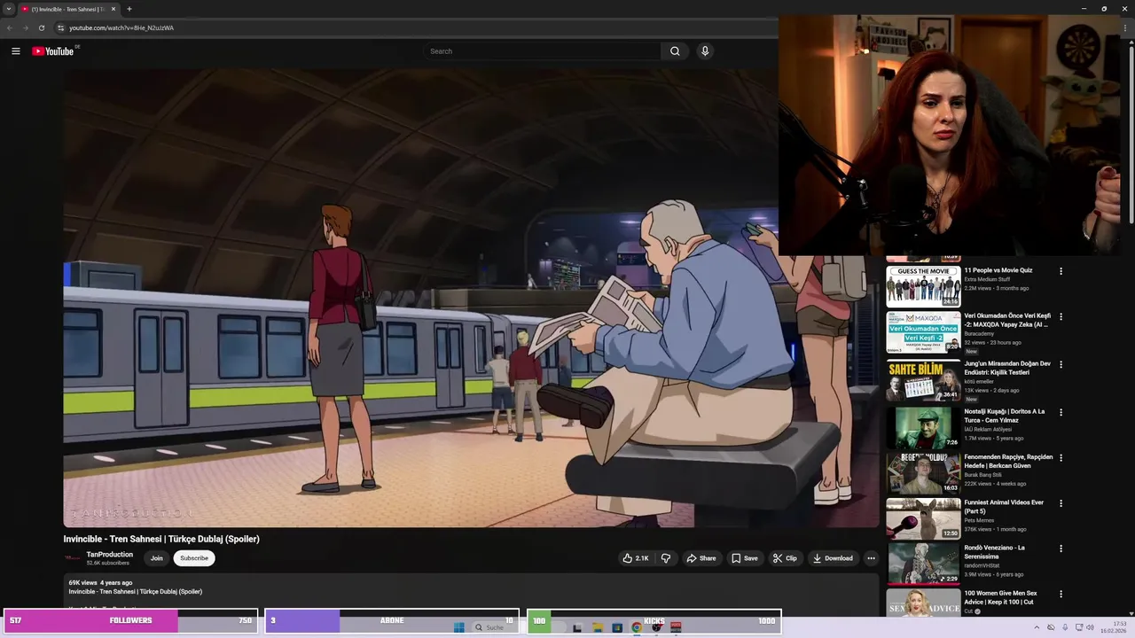Open options for Jung'un Mirasından video
The image size is (1135, 638).
(x=1061, y=364)
